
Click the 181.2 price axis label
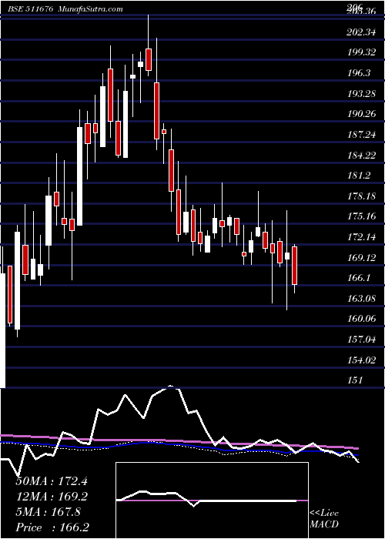(x=359, y=176)
